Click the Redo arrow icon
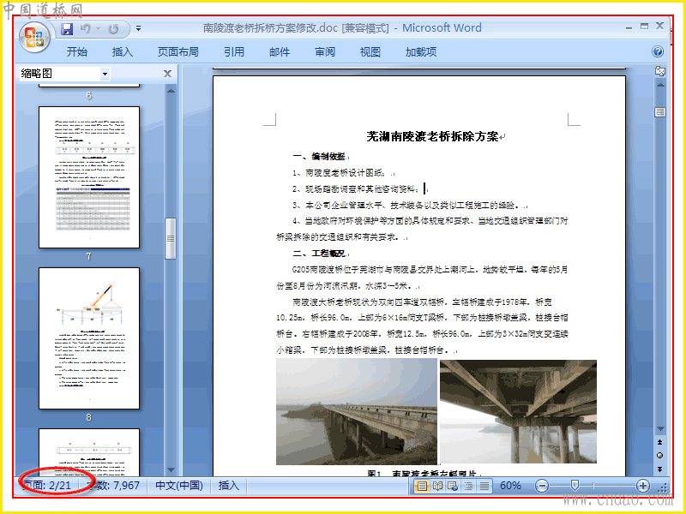This screenshot has height=514, width=686. 113,29
